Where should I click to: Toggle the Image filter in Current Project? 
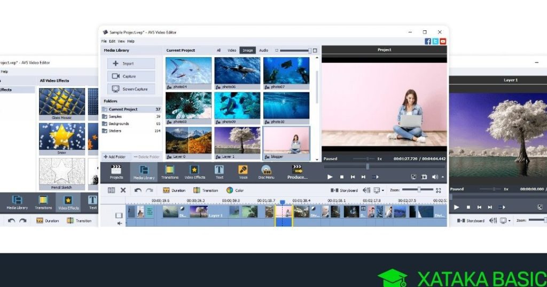(x=247, y=50)
